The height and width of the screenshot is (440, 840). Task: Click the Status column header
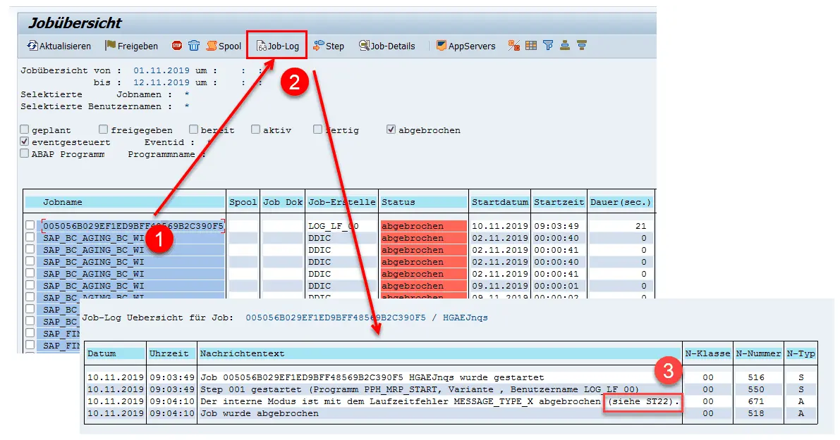pyautogui.click(x=423, y=202)
